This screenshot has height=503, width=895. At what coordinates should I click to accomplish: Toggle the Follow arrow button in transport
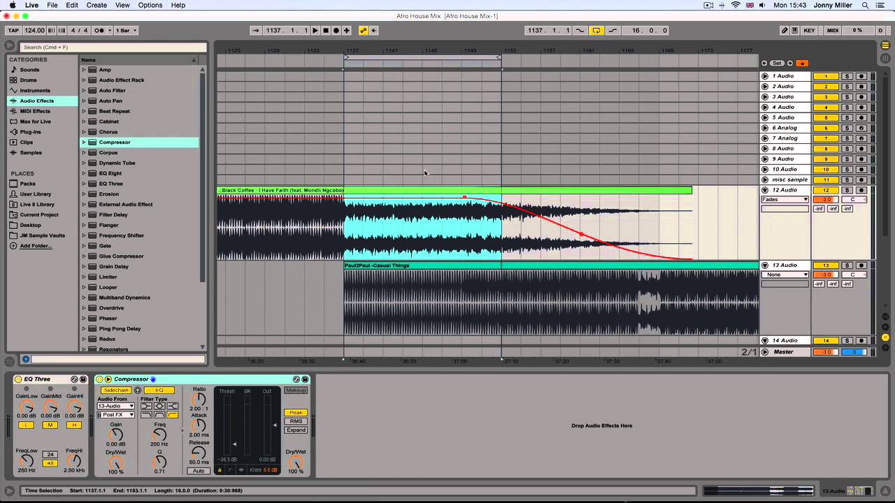point(256,30)
